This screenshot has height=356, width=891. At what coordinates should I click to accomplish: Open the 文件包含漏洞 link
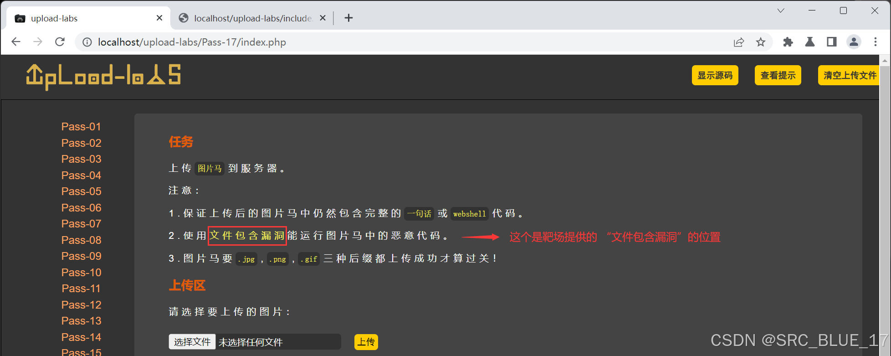247,236
